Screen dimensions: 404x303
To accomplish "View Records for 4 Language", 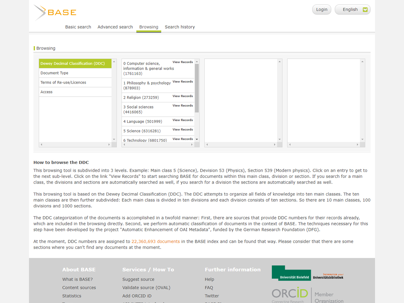I will click(x=182, y=120).
